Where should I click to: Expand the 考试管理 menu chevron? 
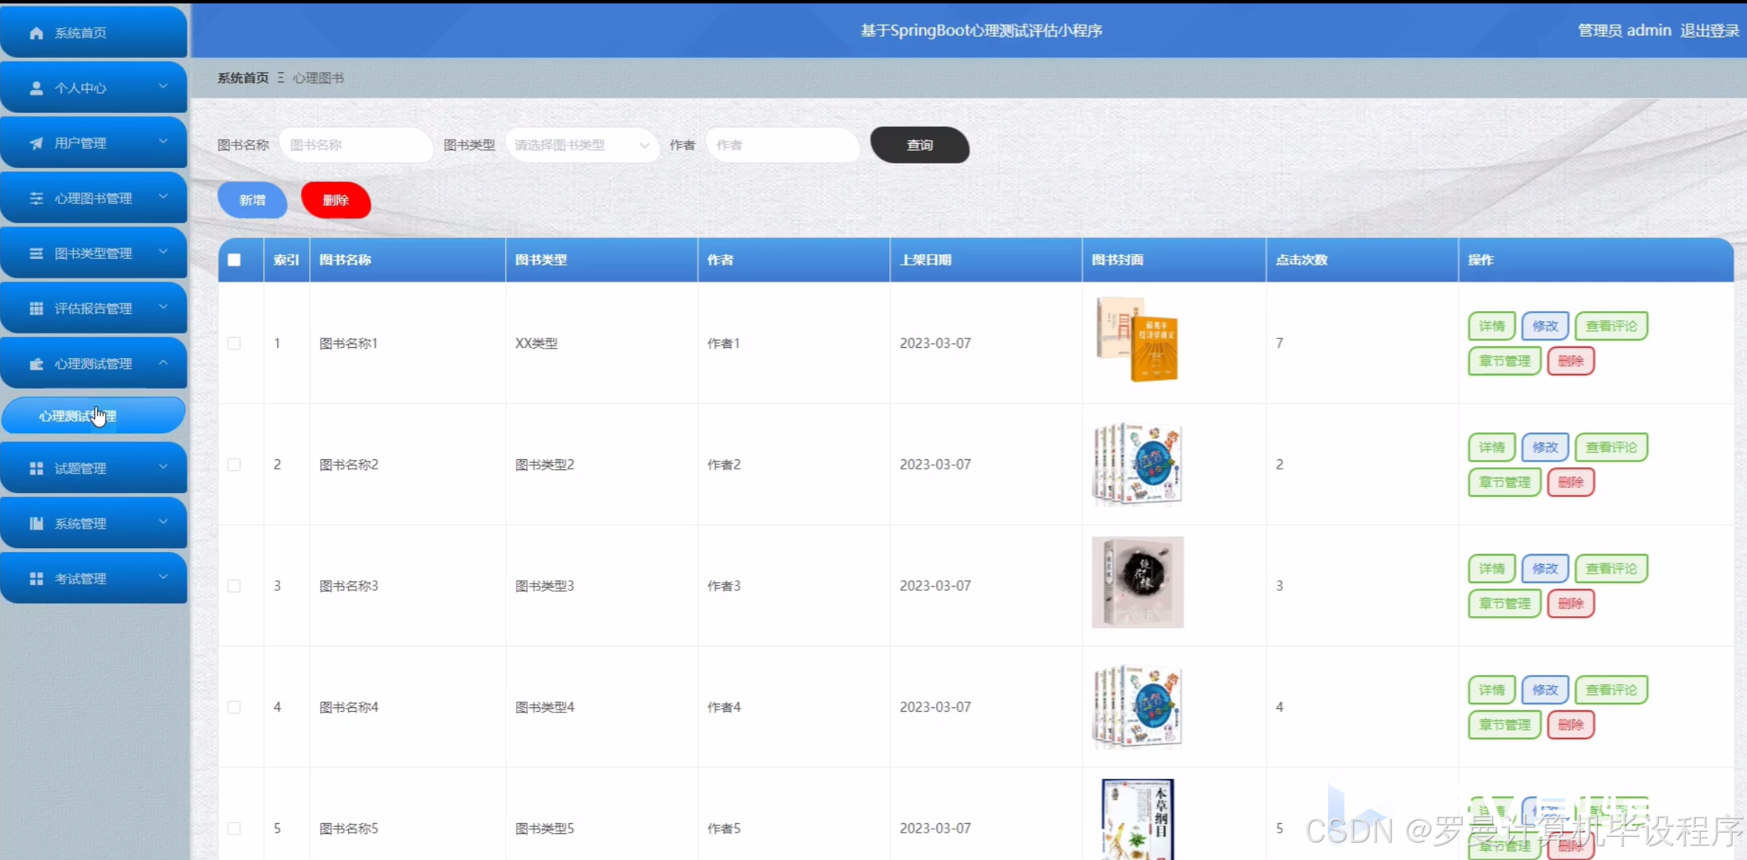[x=163, y=577]
